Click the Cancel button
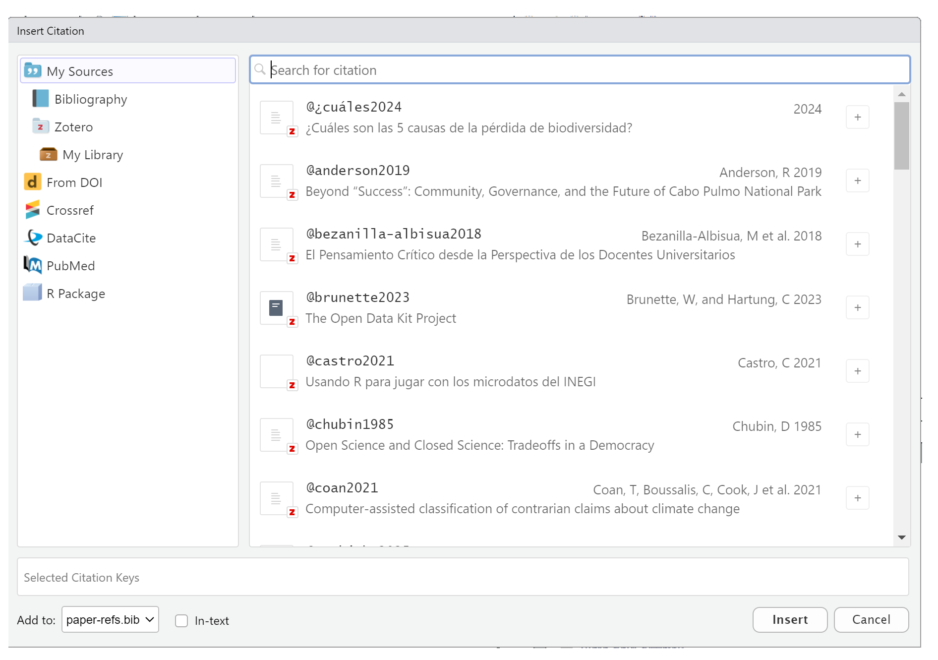The height and width of the screenshot is (660, 938). coord(871,620)
